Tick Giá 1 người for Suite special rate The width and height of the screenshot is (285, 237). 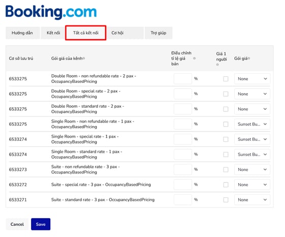click(226, 185)
